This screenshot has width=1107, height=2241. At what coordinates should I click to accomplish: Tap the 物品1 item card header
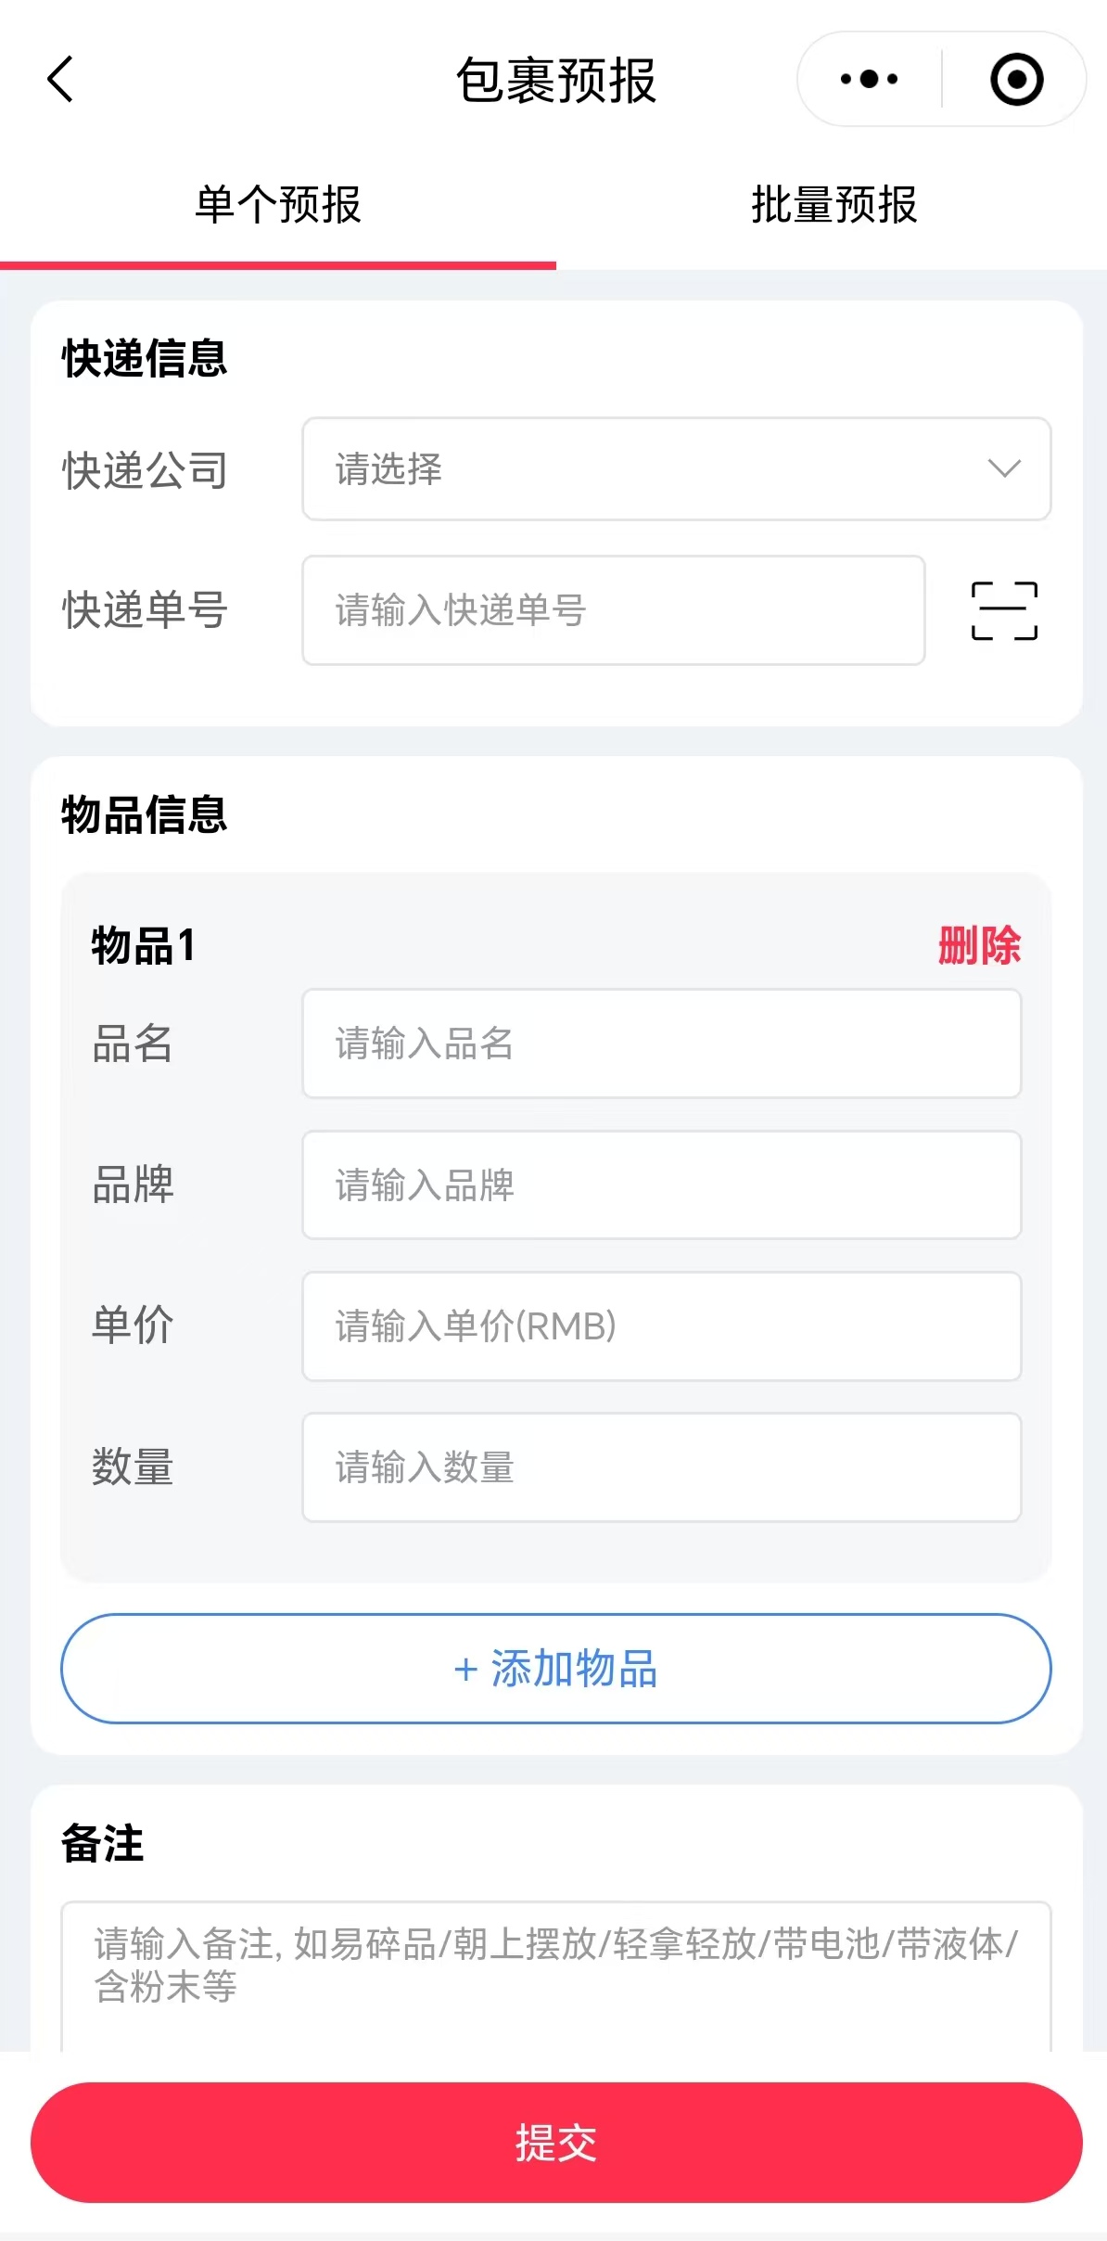pyautogui.click(x=144, y=946)
